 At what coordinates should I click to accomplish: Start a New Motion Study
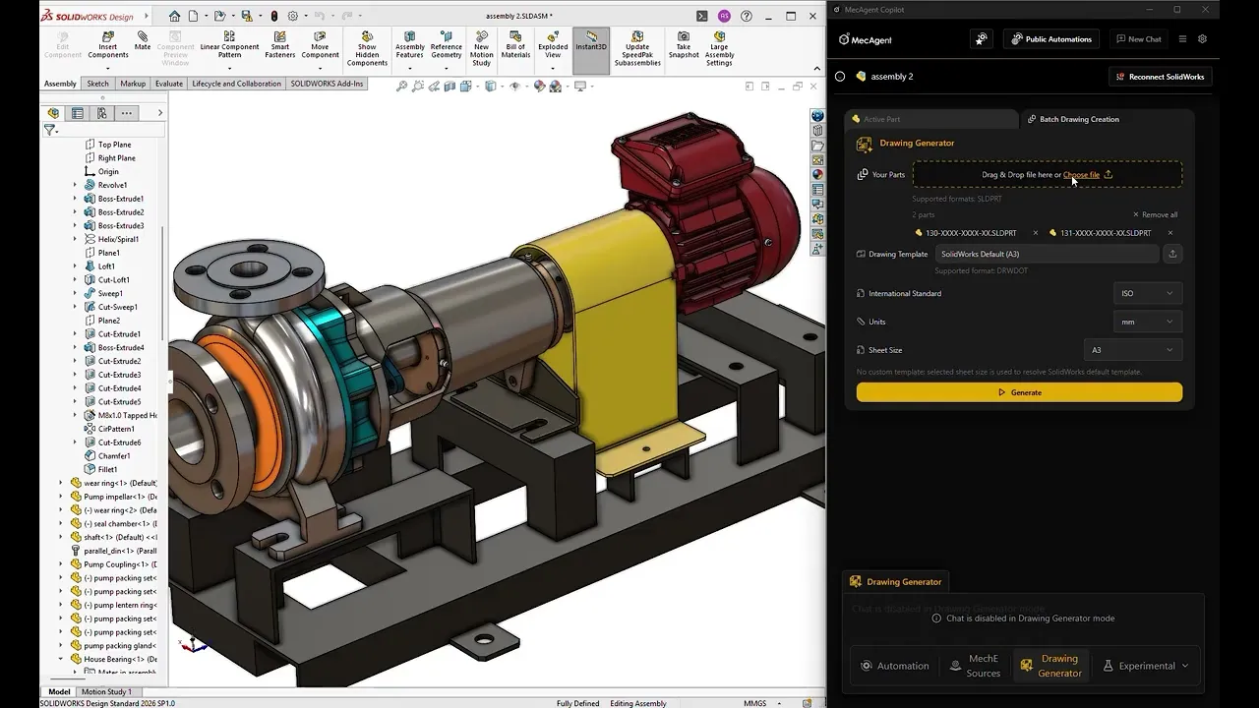(481, 49)
